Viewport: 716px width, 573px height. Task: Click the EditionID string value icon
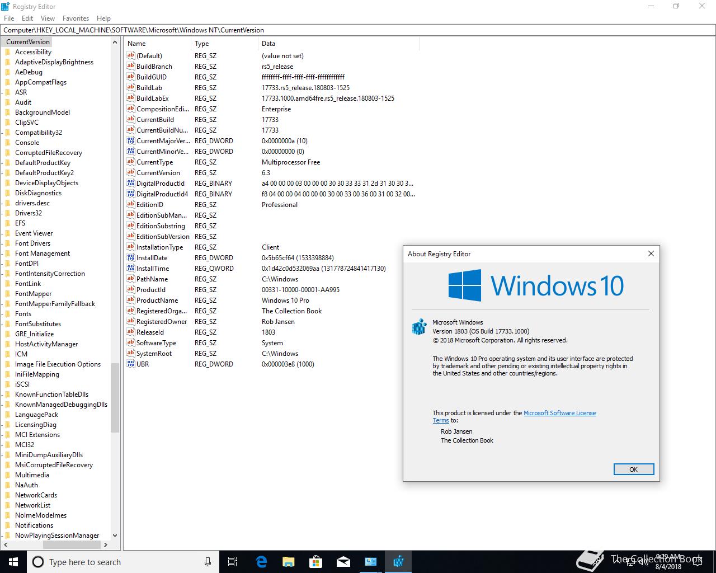coord(131,204)
